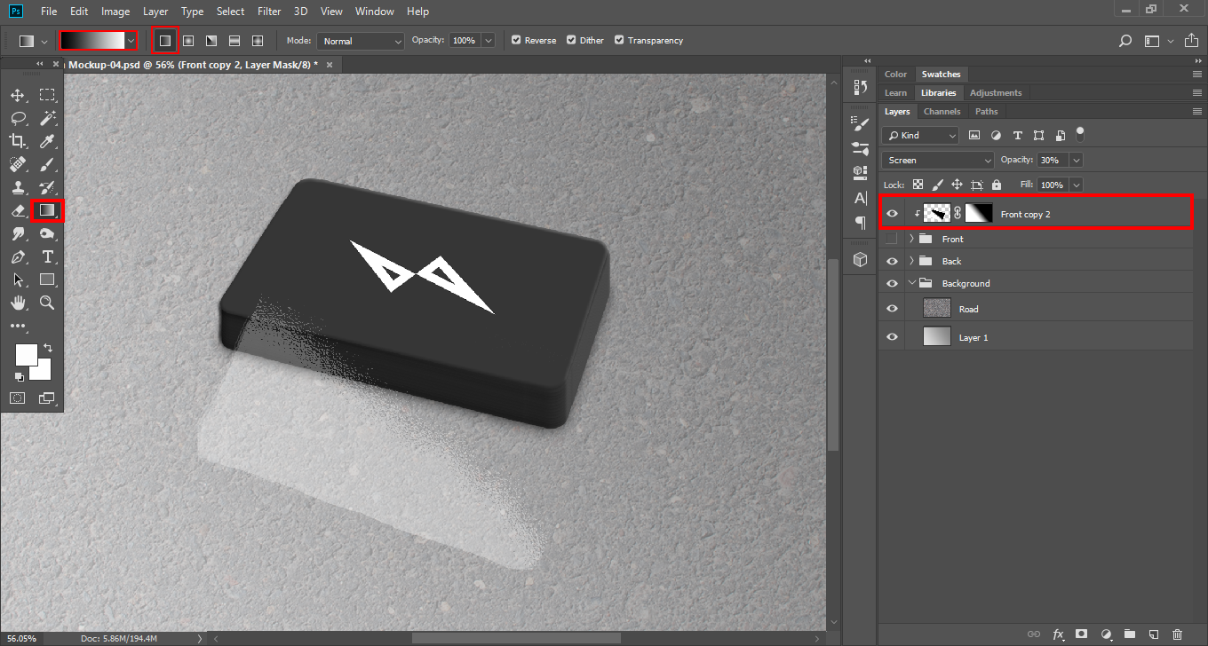Choose the Radial Gradient style button
This screenshot has height=646, width=1208.
(188, 41)
